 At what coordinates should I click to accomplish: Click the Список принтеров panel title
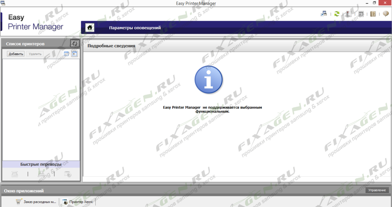coord(25,44)
